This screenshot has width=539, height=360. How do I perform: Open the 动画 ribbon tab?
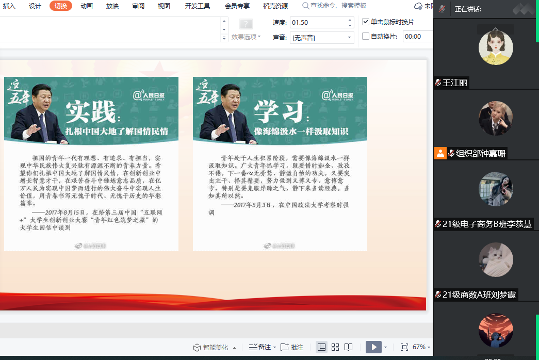tap(87, 6)
